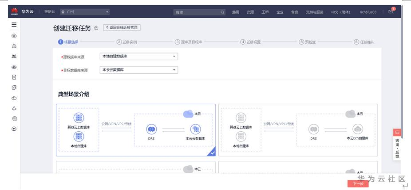Open the 源数据库来源 dropdown

(138, 57)
